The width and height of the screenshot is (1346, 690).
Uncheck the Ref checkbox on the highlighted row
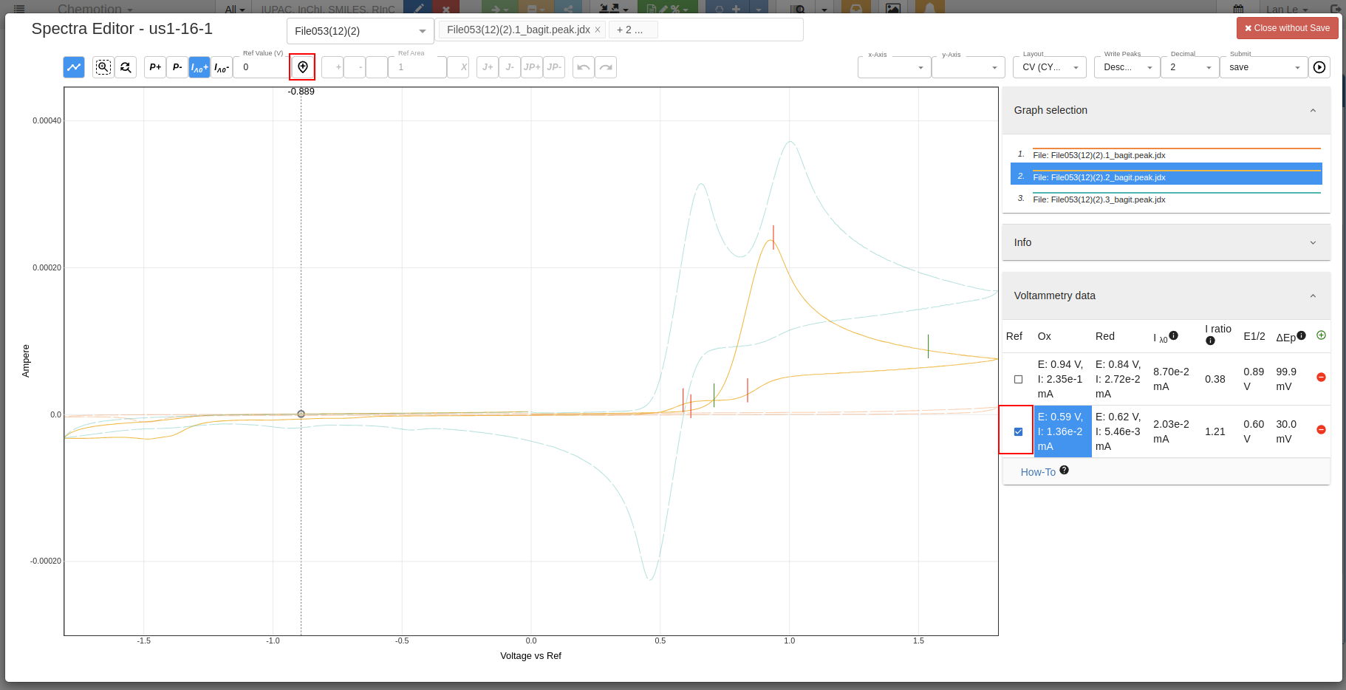[x=1018, y=431]
